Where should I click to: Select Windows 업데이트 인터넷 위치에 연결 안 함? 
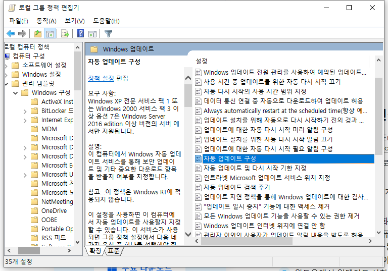[264, 226]
